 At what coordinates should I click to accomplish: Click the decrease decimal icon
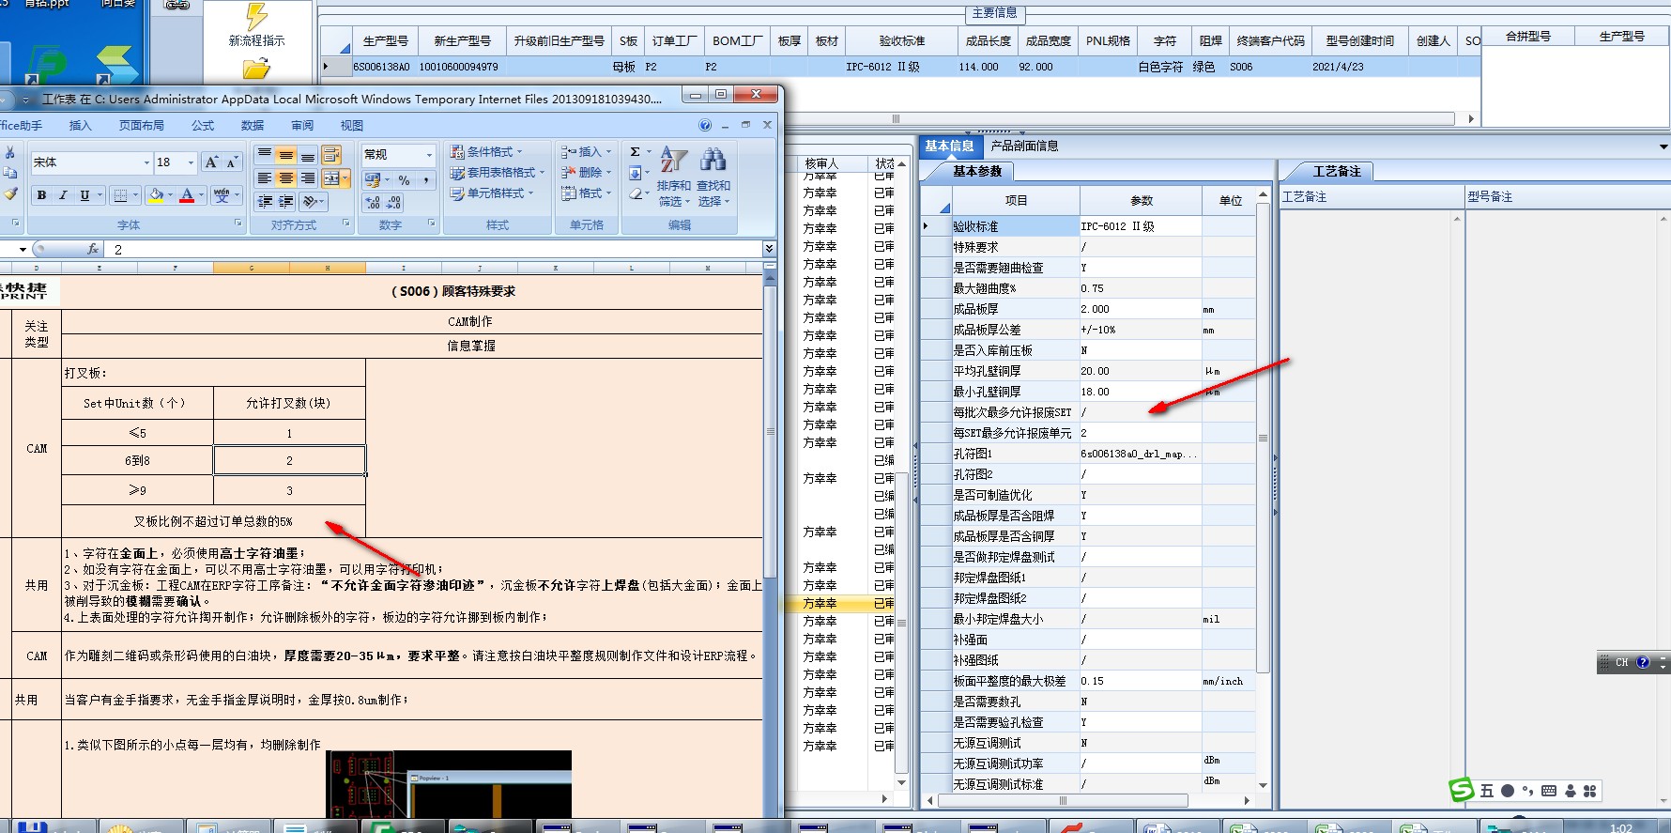pyautogui.click(x=393, y=202)
